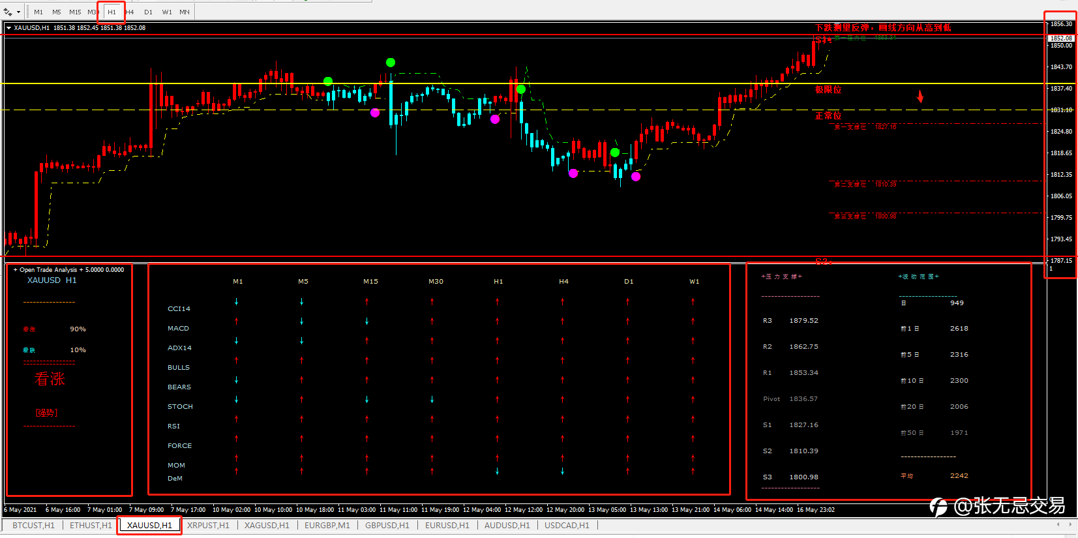The height and width of the screenshot is (538, 1078).
Task: Open the BTCUST,H1 chart tab
Action: (x=33, y=525)
